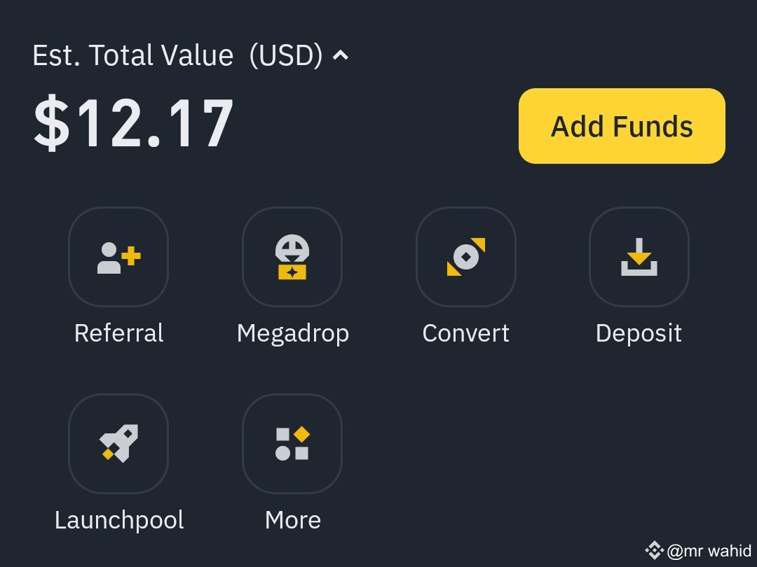
Task: Open the More shapes grid icon
Action: (292, 444)
